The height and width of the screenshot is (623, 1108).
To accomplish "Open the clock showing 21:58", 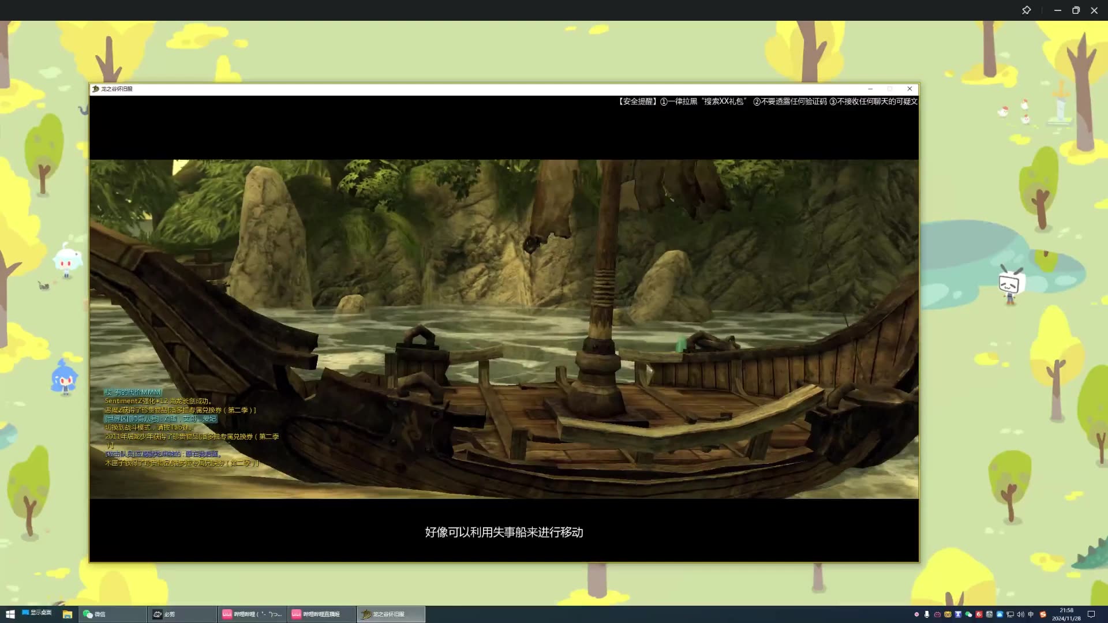I will 1066,614.
